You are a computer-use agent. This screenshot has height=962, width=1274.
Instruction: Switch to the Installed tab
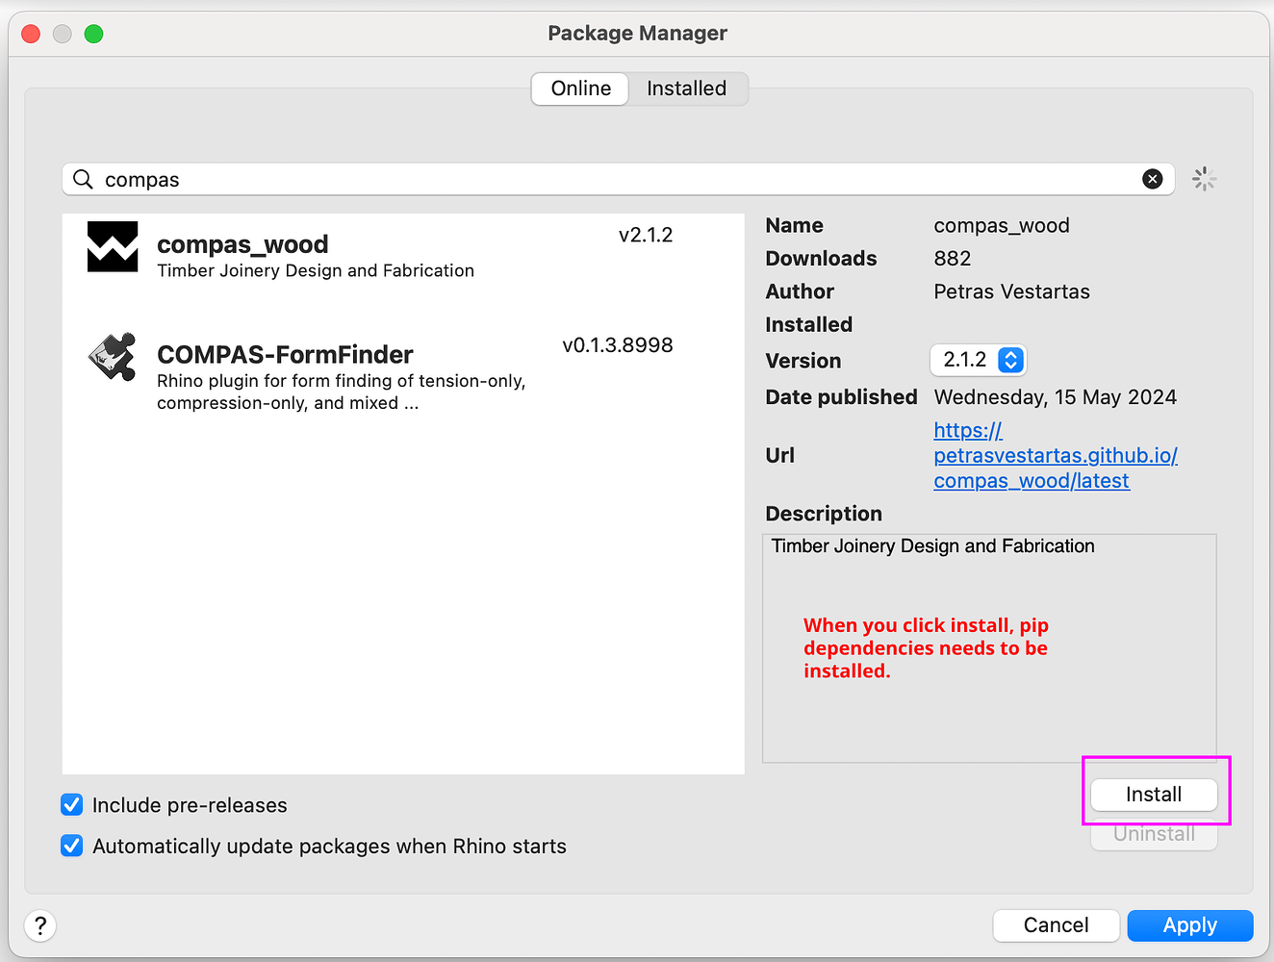686,89
